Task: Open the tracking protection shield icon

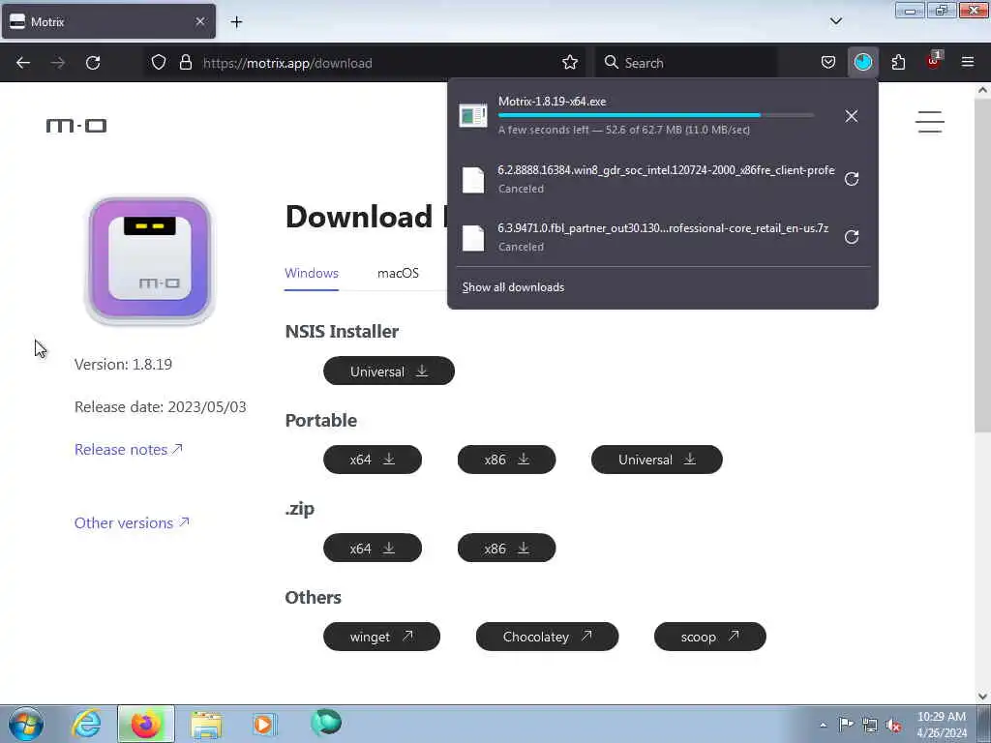Action: (x=159, y=63)
